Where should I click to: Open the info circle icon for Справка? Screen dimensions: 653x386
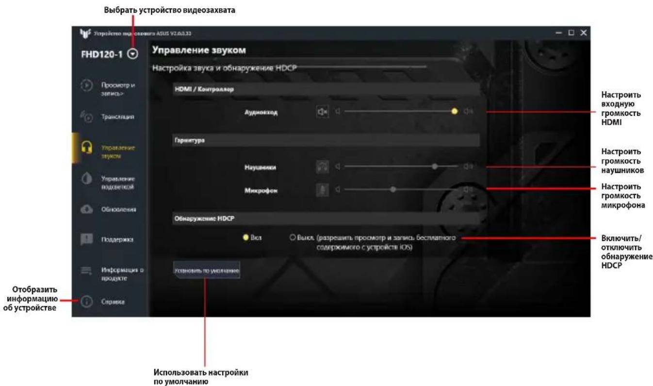[x=86, y=302]
